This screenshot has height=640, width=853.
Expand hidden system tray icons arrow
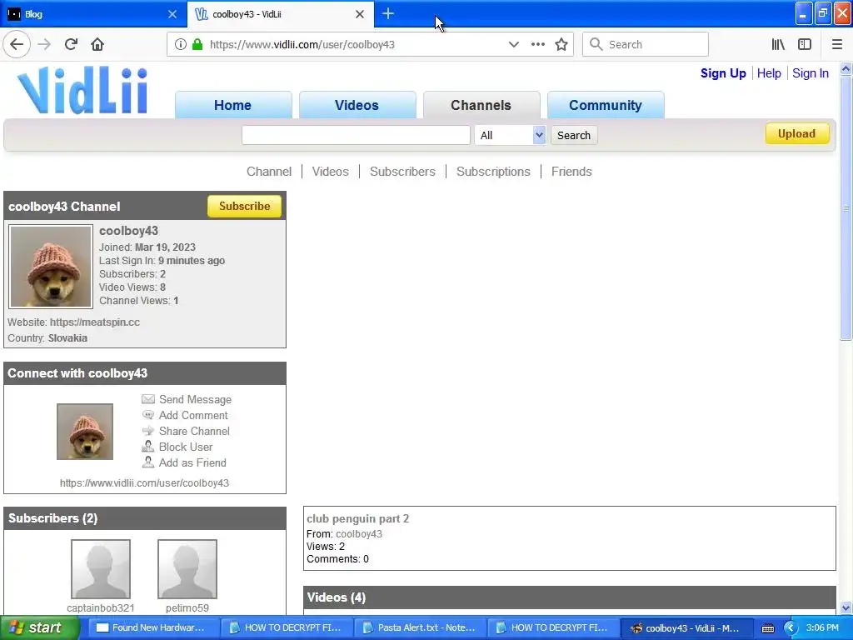[x=791, y=628]
